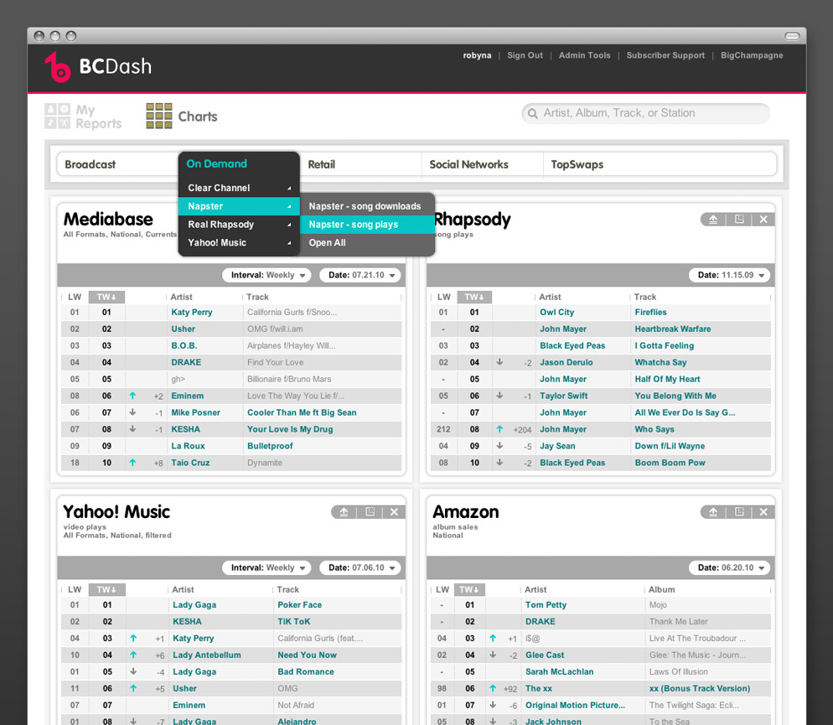Click the BCDash logo icon

click(57, 67)
